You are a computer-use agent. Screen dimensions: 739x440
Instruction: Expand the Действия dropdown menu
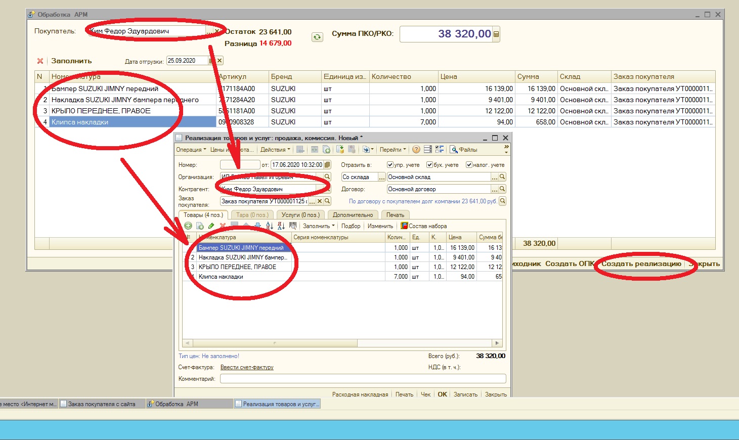(275, 150)
